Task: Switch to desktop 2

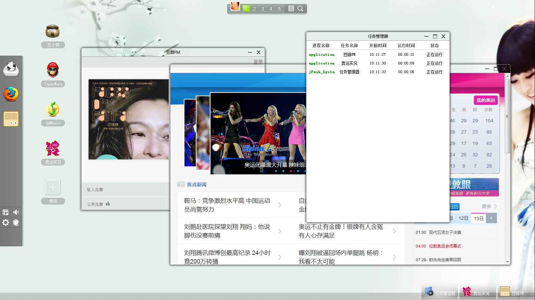Action: tap(254, 9)
